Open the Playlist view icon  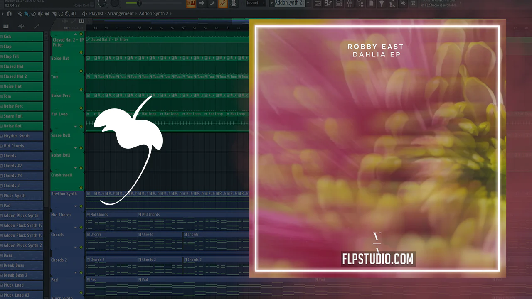click(x=318, y=4)
